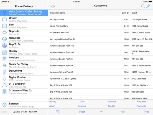Click the Invoices sheet icon
Image resolution: width=153 pixels, height=115 pixels.
point(4,59)
